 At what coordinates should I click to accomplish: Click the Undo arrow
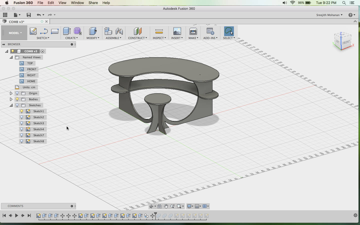click(x=38, y=15)
